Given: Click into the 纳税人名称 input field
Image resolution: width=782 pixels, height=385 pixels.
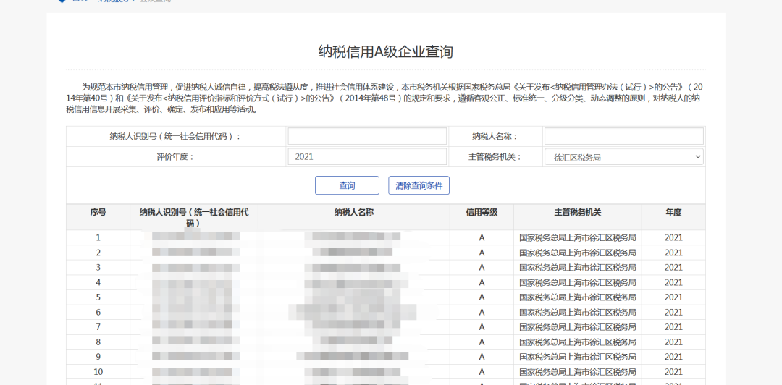Looking at the screenshot, I should 623,136.
